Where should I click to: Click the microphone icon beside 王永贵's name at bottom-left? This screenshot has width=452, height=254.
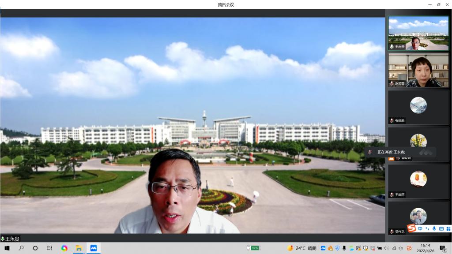point(3,239)
